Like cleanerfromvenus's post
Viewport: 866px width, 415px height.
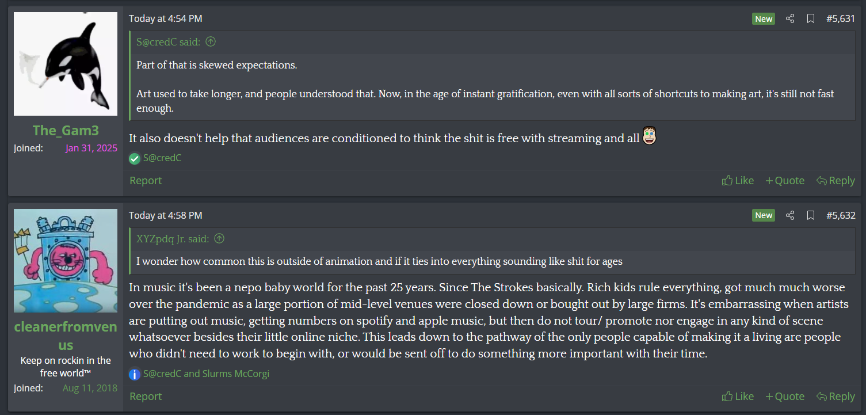(738, 397)
